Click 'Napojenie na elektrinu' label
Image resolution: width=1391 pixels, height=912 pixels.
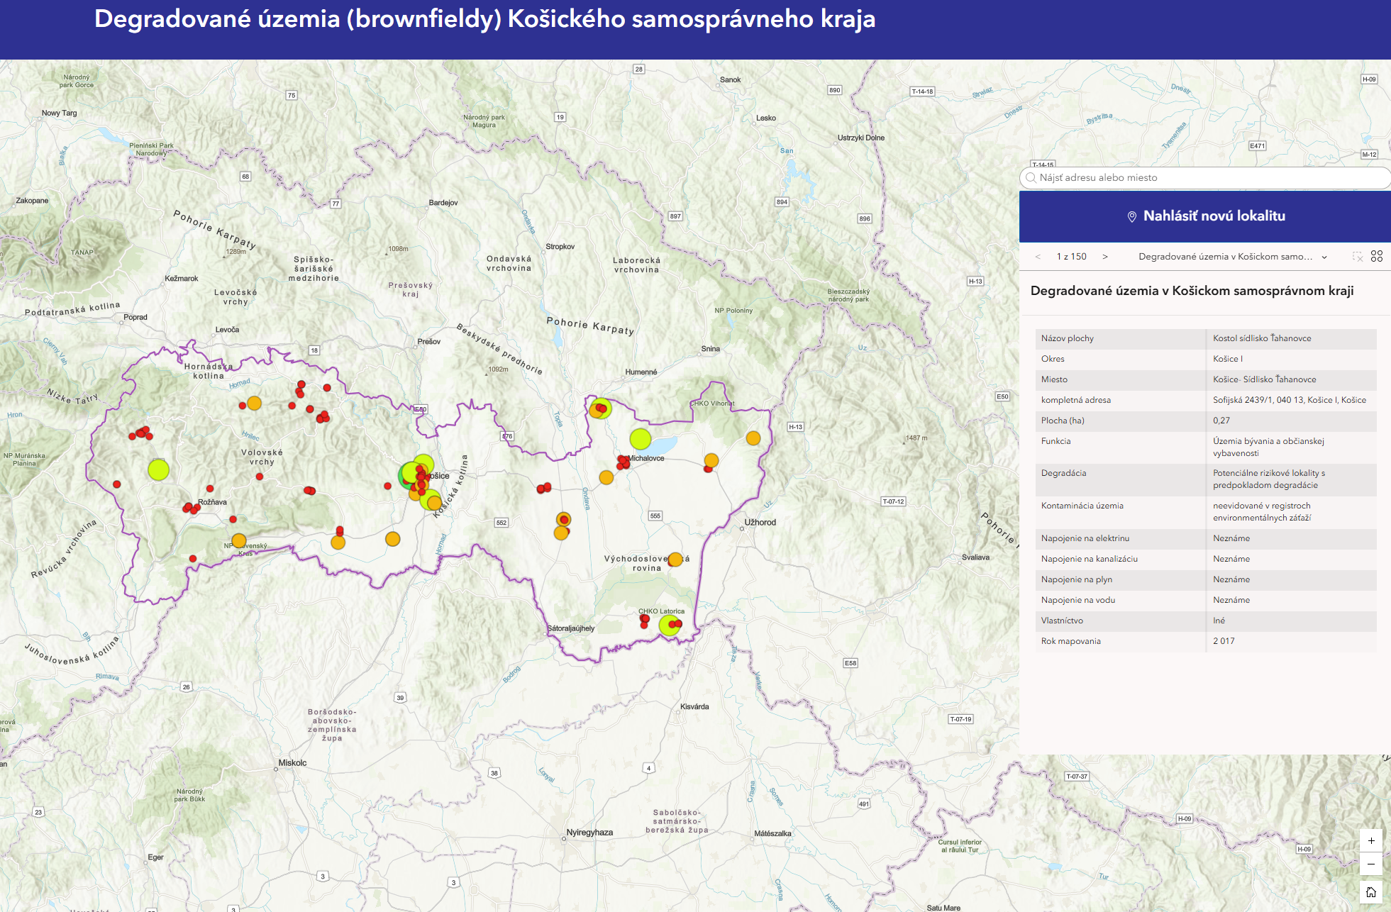point(1085,538)
